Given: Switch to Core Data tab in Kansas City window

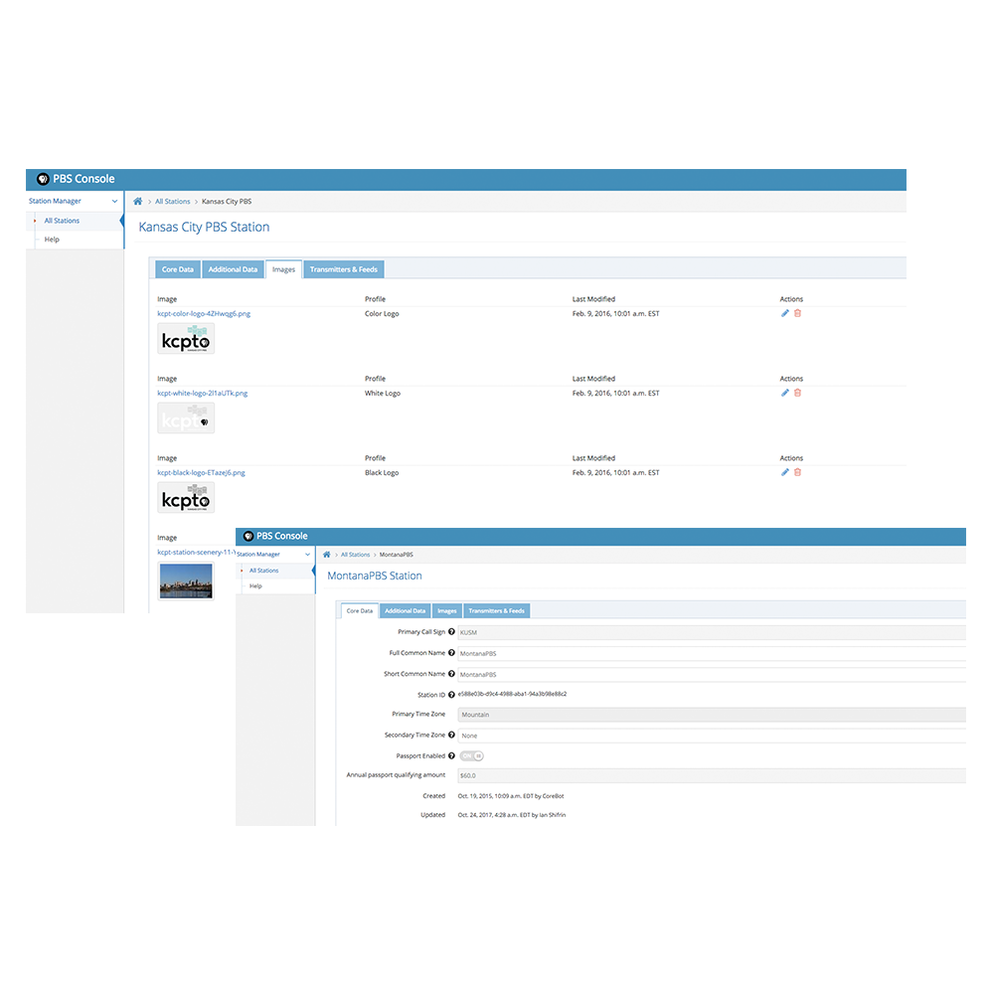Looking at the screenshot, I should coord(178,270).
